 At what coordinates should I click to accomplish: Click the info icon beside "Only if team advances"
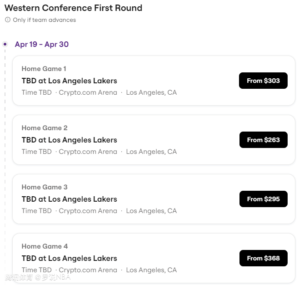(x=7, y=20)
